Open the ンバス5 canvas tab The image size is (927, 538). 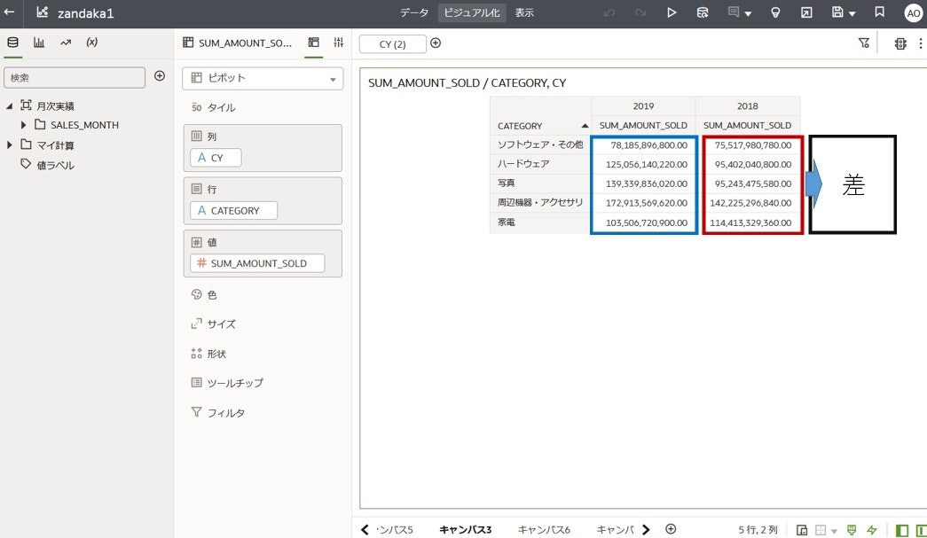(x=395, y=530)
